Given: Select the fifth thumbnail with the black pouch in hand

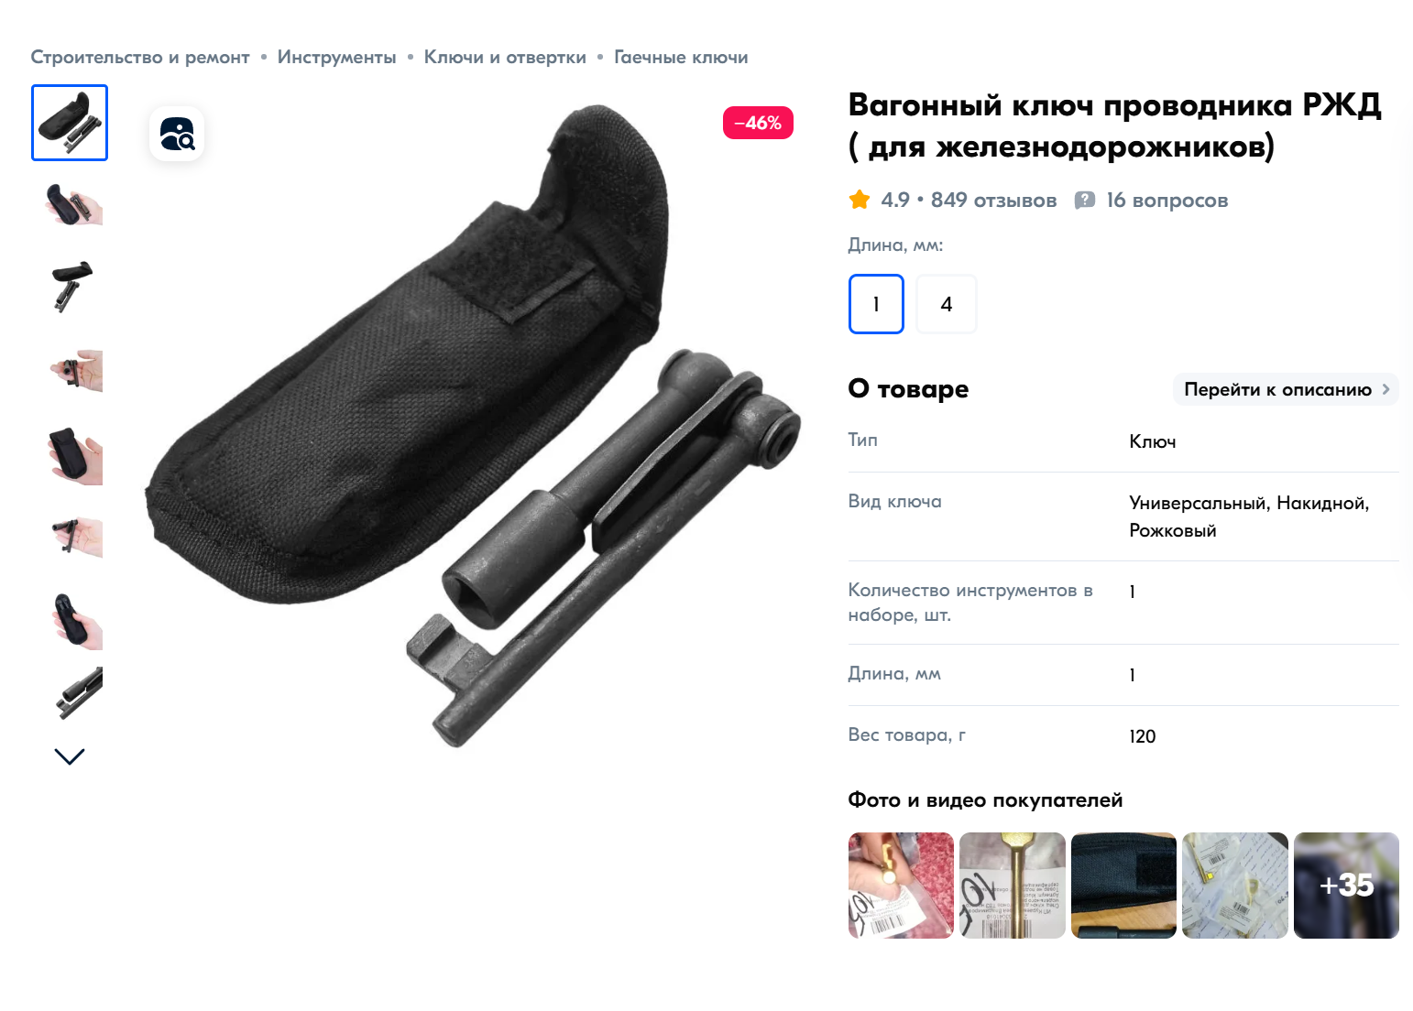Looking at the screenshot, I should click(x=75, y=454).
